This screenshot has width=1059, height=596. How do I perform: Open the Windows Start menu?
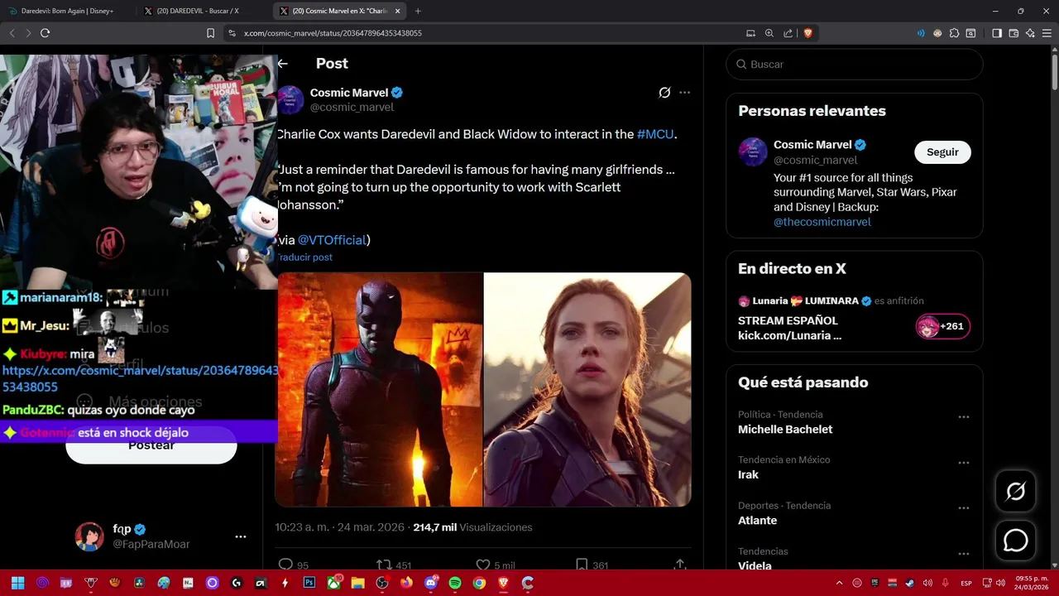17,583
